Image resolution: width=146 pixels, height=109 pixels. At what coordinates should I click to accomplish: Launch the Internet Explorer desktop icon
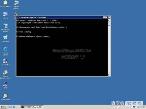(5, 51)
